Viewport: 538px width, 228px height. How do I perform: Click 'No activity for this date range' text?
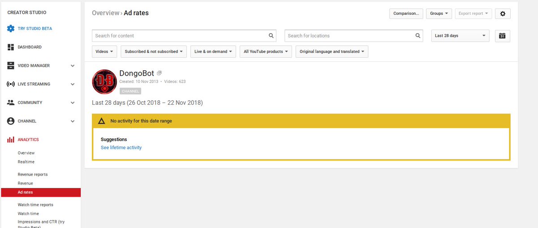coord(141,121)
